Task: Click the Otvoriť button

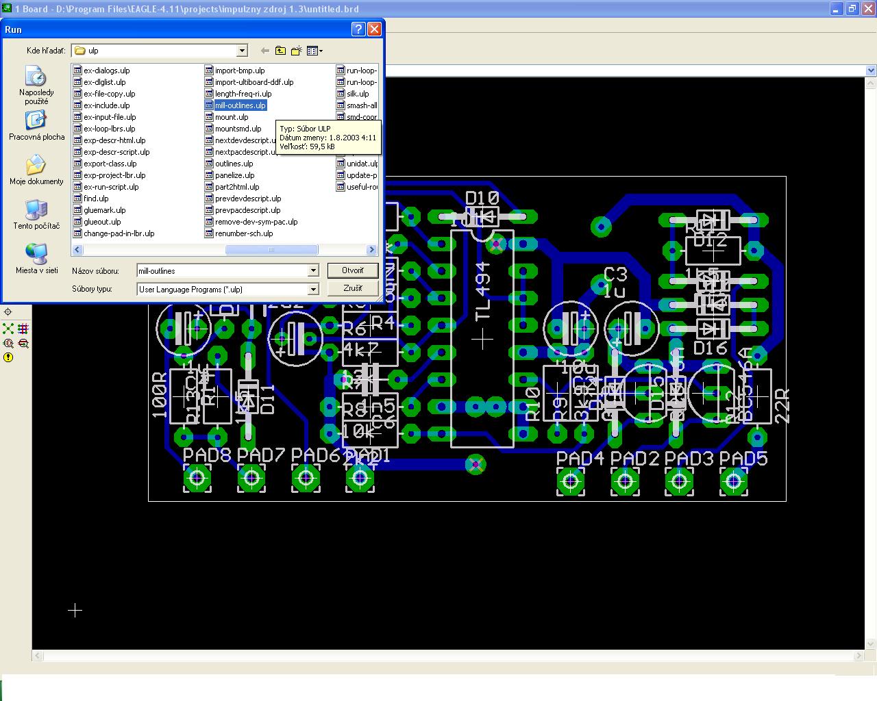Action: [x=353, y=270]
